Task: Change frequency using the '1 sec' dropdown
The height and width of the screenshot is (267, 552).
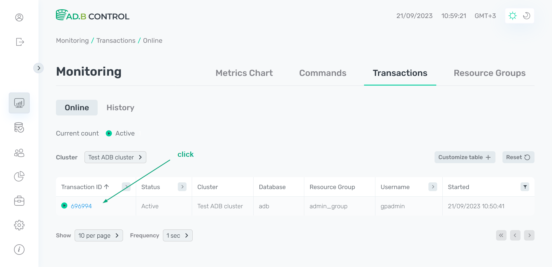Action: [x=177, y=235]
